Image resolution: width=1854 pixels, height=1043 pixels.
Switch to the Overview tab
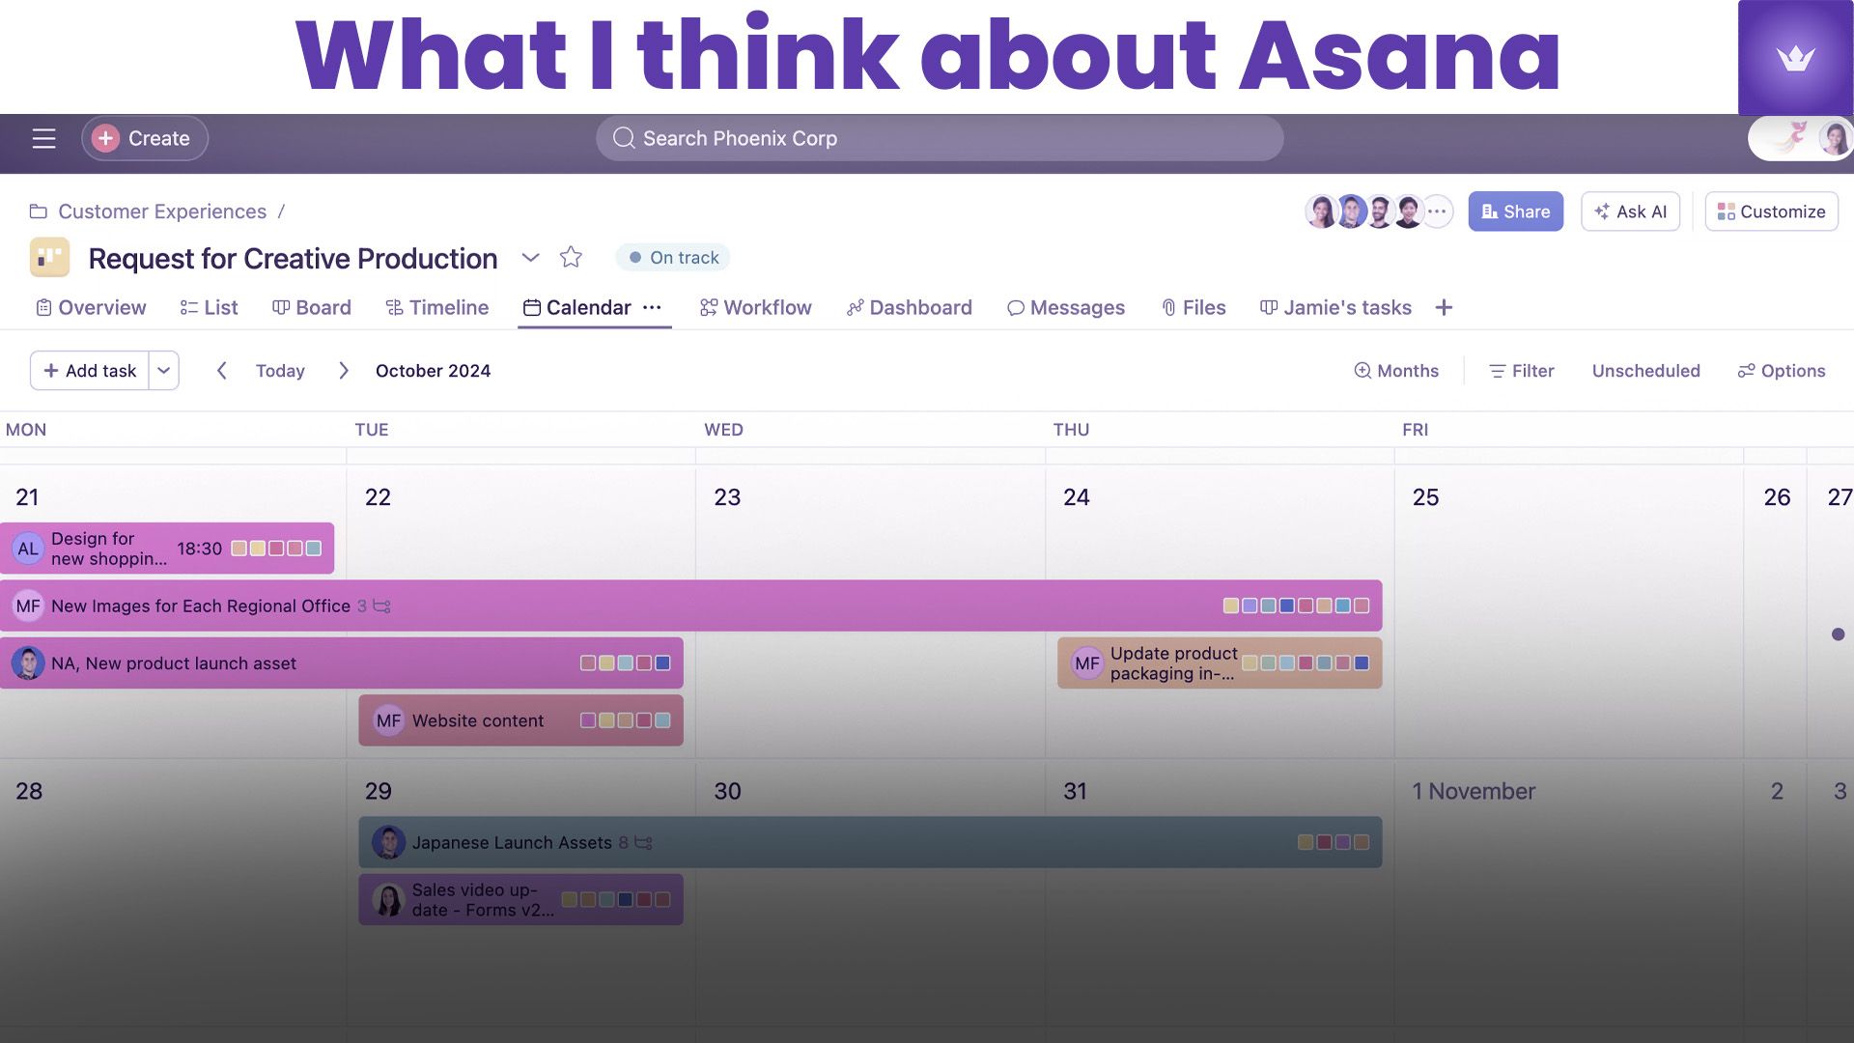coord(91,307)
